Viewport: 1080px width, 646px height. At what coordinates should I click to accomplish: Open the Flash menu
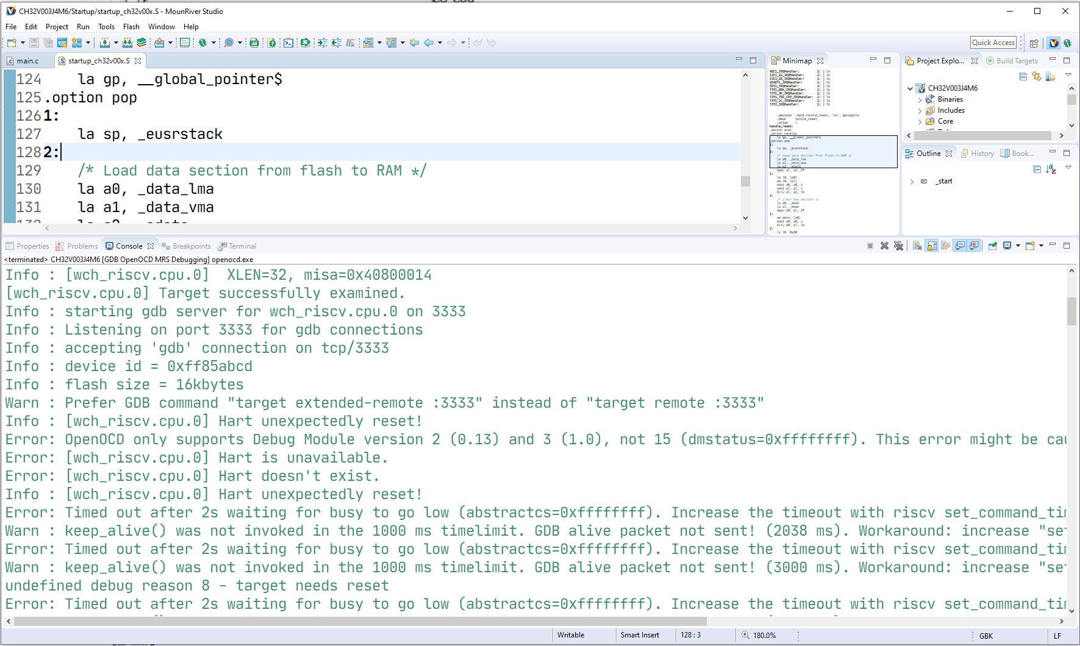click(131, 27)
